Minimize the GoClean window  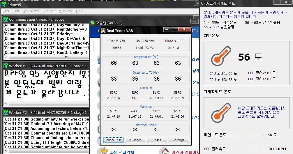click(195, 22)
